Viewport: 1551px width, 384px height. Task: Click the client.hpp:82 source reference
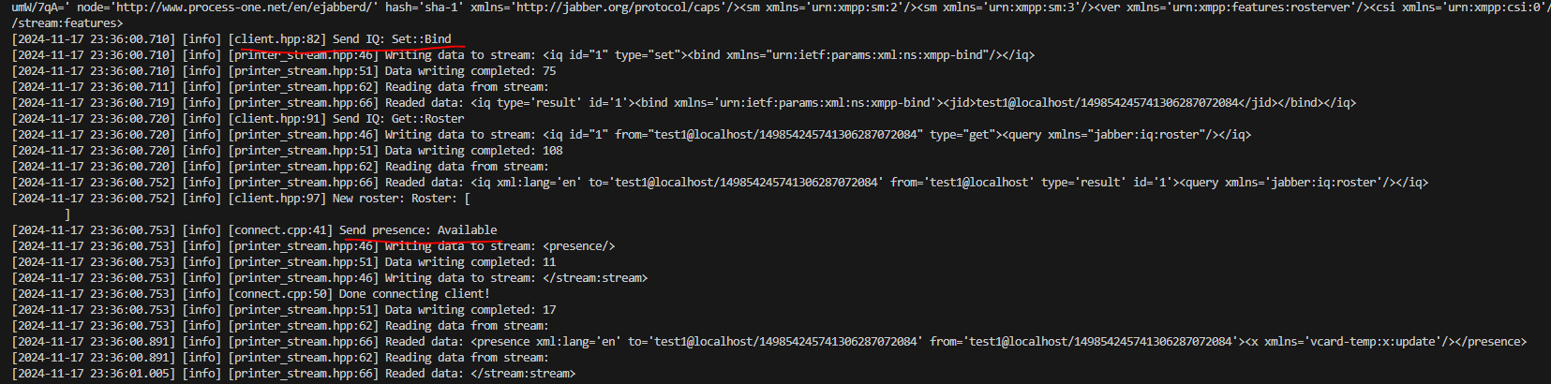click(277, 39)
